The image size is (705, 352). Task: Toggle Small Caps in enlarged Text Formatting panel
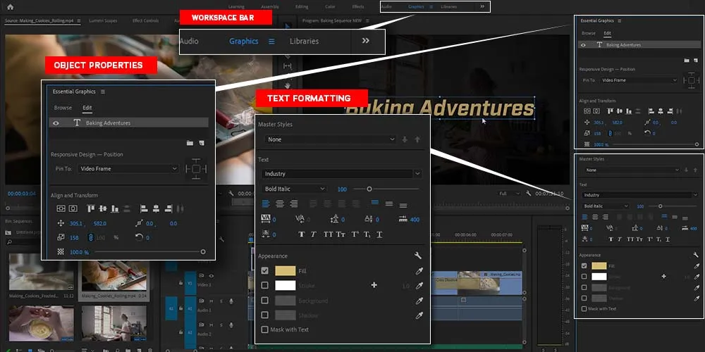(x=341, y=234)
